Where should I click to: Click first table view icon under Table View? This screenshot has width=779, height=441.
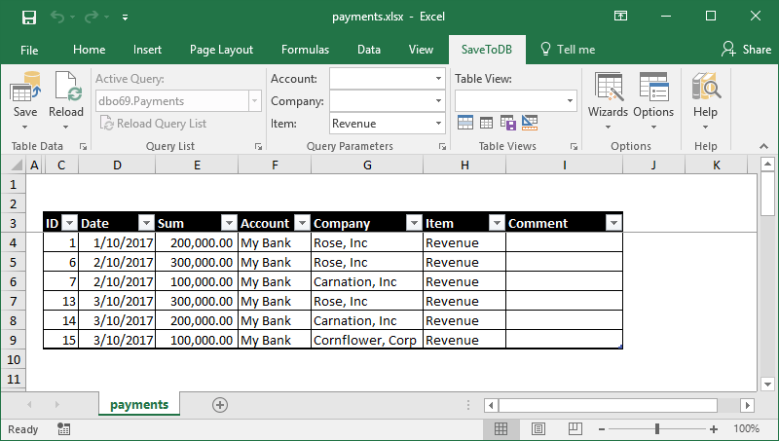(465, 123)
